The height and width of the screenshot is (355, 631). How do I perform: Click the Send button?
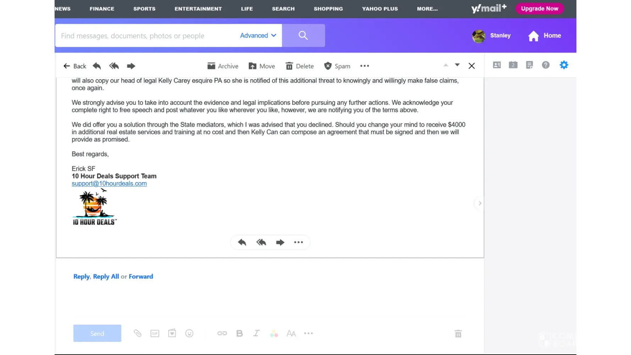[x=97, y=333]
